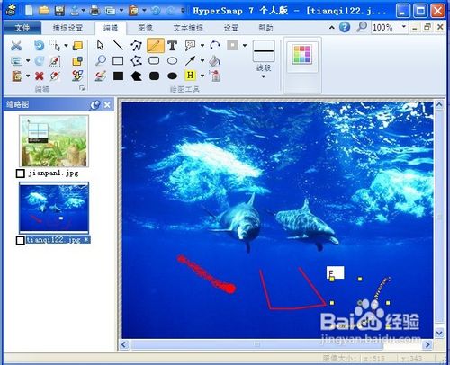
Task: Click the red X Delete icon
Action: pos(40,76)
